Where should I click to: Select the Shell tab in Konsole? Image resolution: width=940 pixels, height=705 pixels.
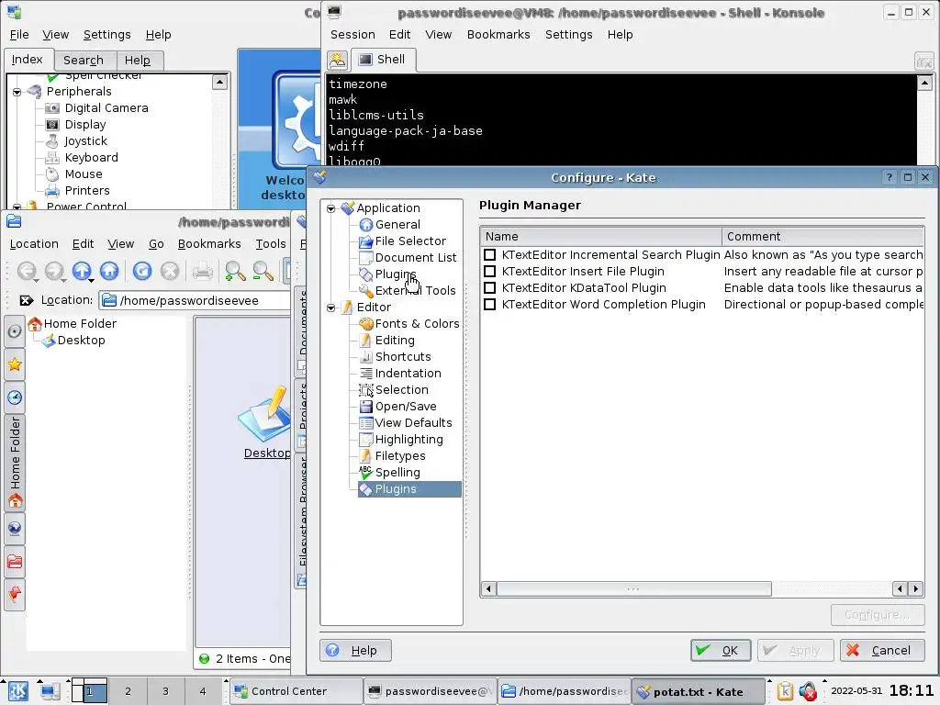point(382,60)
